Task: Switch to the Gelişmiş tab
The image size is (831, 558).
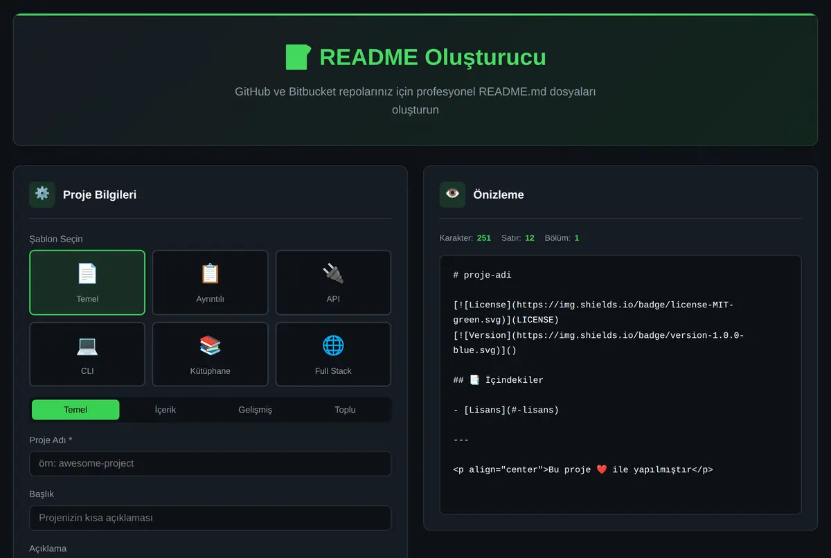Action: (x=256, y=410)
